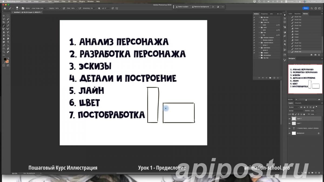Click the Home icon in options bar
Image resolution: width=324 pixels, height=182 pixels.
coord(5,8)
